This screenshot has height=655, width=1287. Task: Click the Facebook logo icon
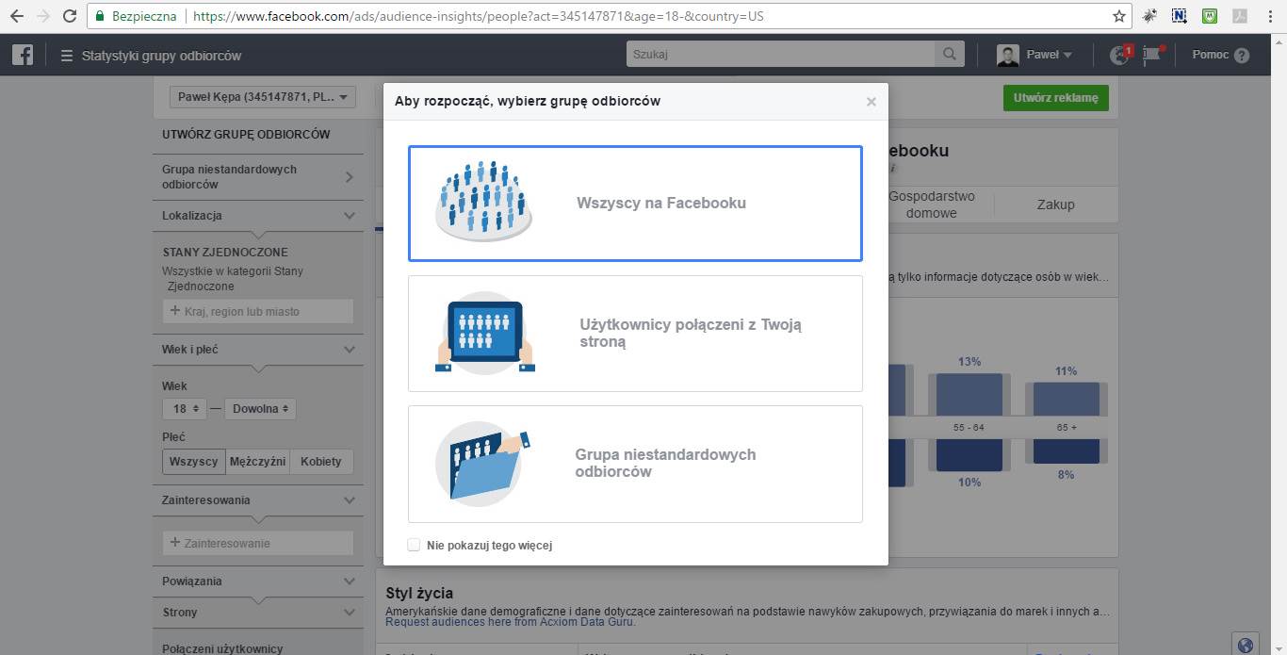pyautogui.click(x=23, y=55)
